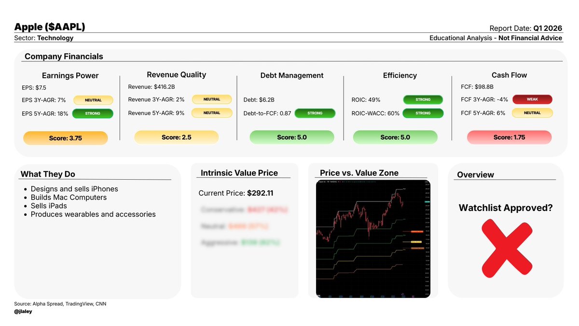Click the Debt Management heading
The image size is (579, 326).
tap(292, 75)
